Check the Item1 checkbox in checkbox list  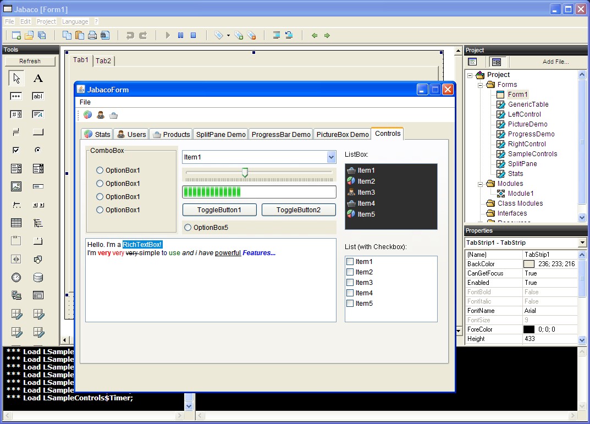point(350,261)
